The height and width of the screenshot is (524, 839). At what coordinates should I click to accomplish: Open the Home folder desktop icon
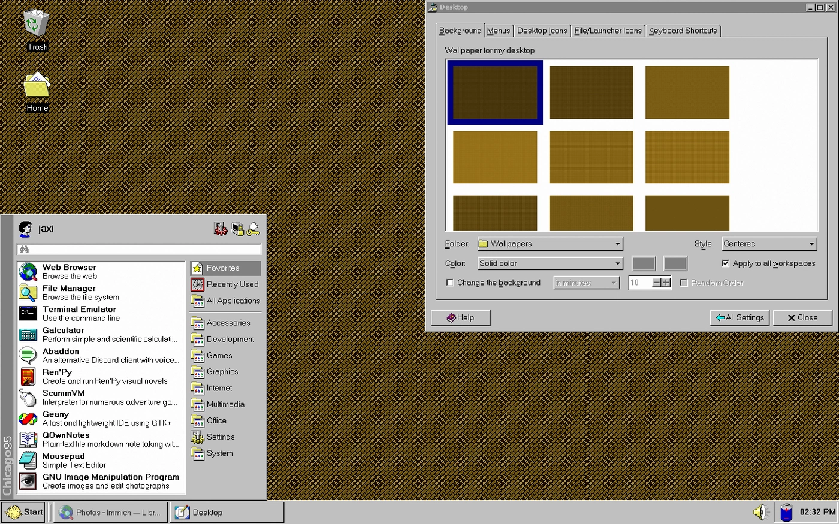coord(37,92)
